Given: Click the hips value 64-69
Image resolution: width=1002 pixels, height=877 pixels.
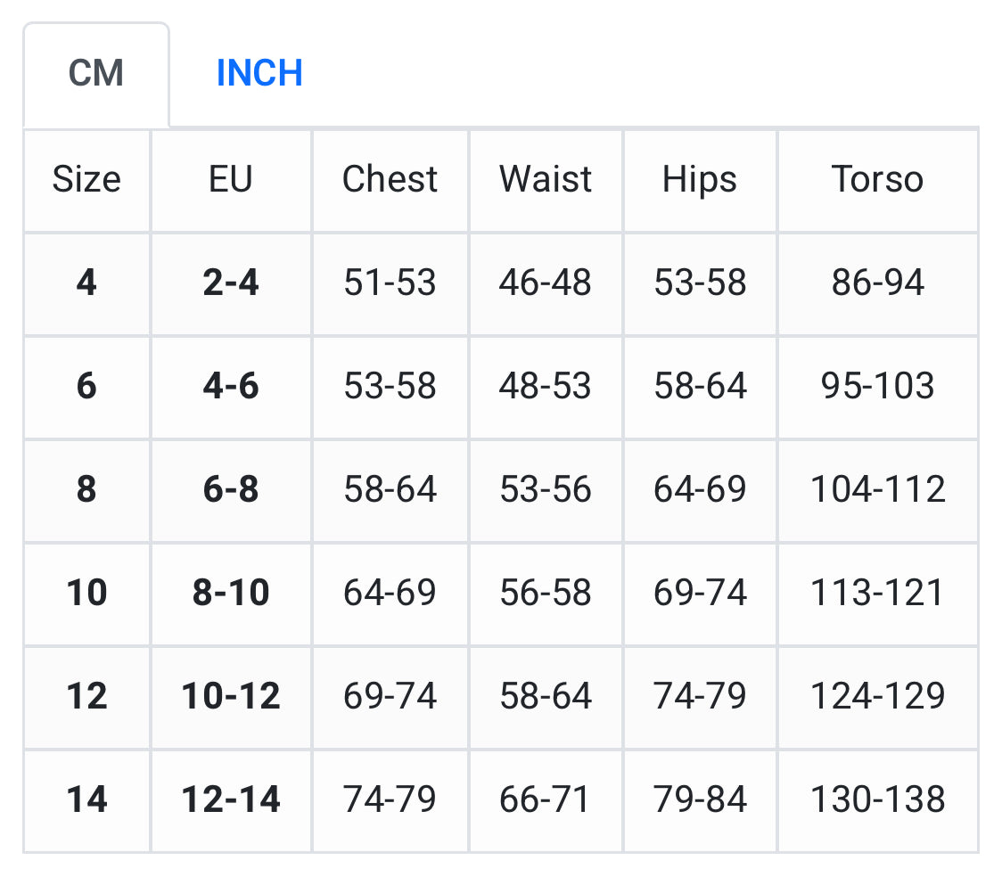Looking at the screenshot, I should coord(700,490).
